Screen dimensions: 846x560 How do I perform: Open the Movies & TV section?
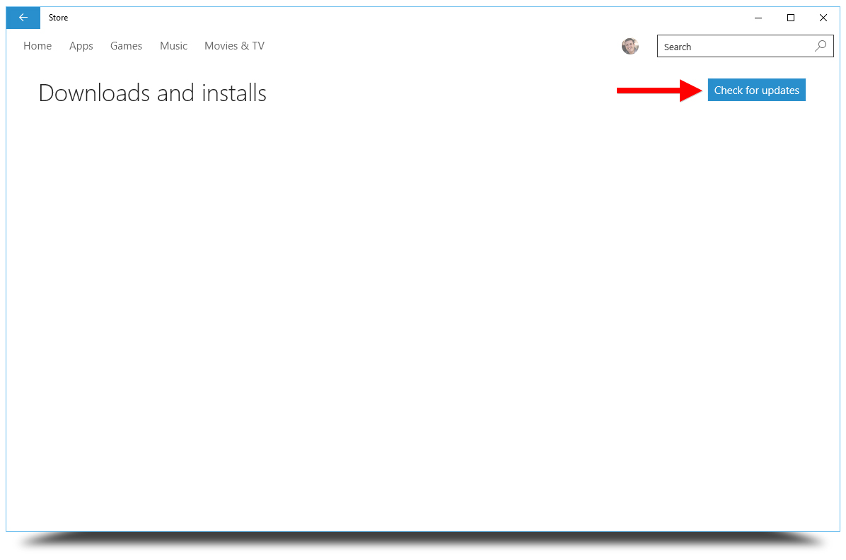(234, 46)
